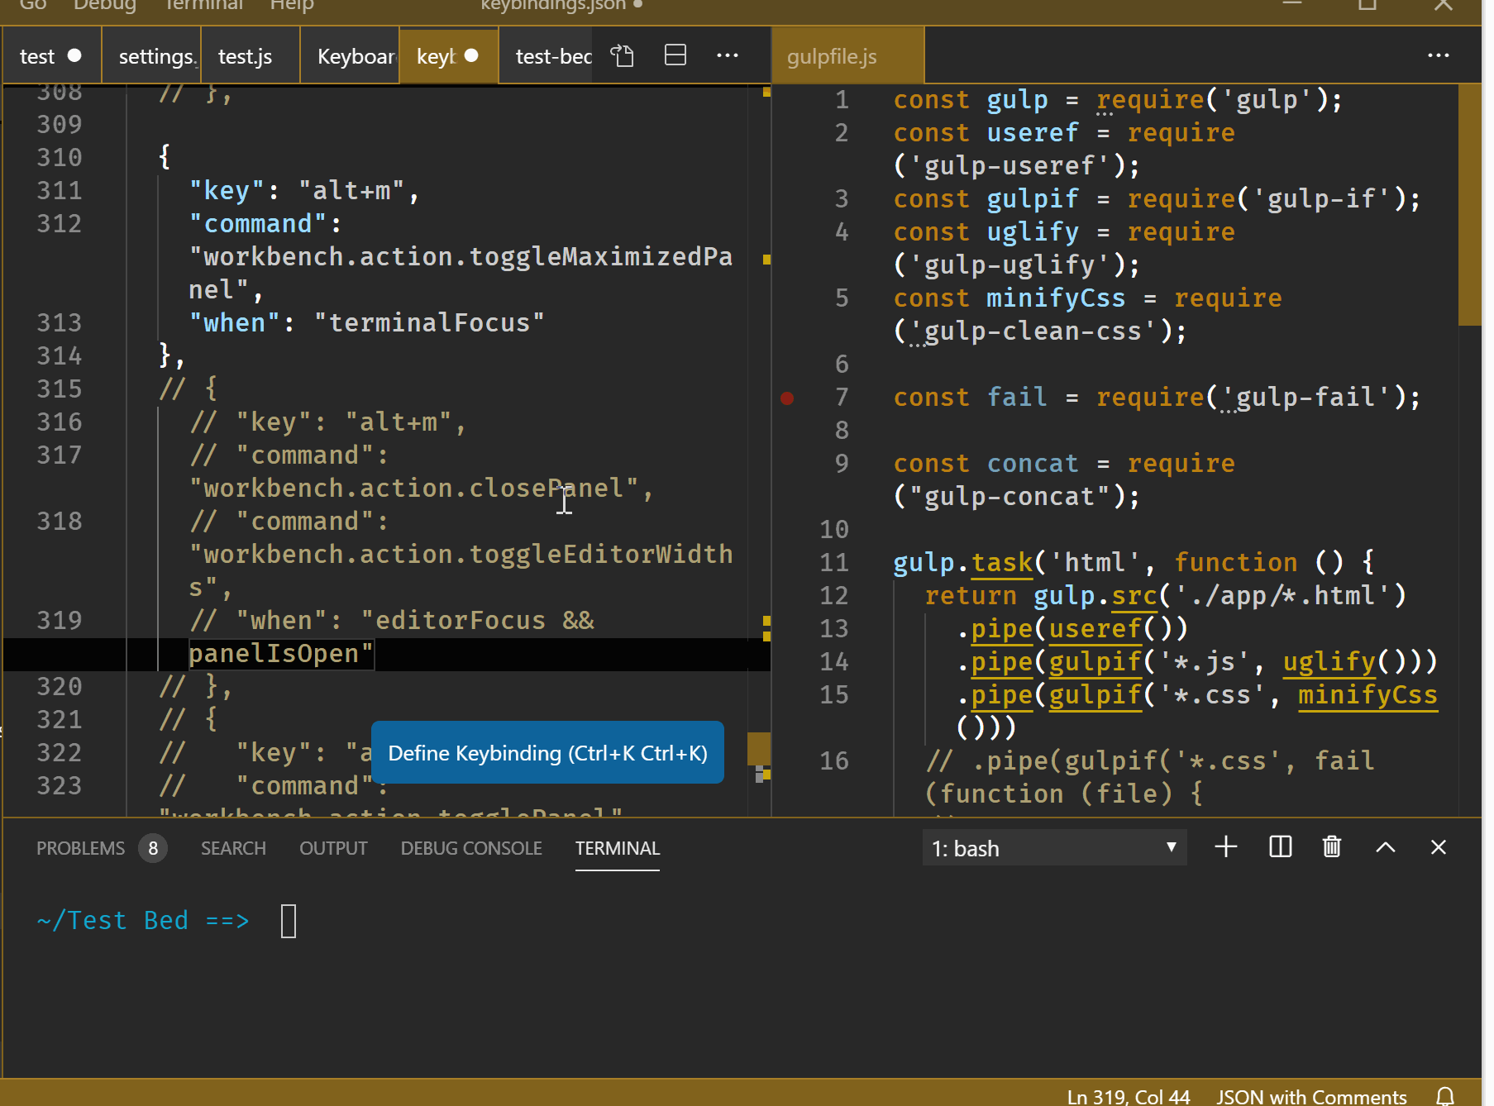1494x1106 pixels.
Task: Open more actions menu for gulpfile.js editor
Action: (x=1438, y=55)
